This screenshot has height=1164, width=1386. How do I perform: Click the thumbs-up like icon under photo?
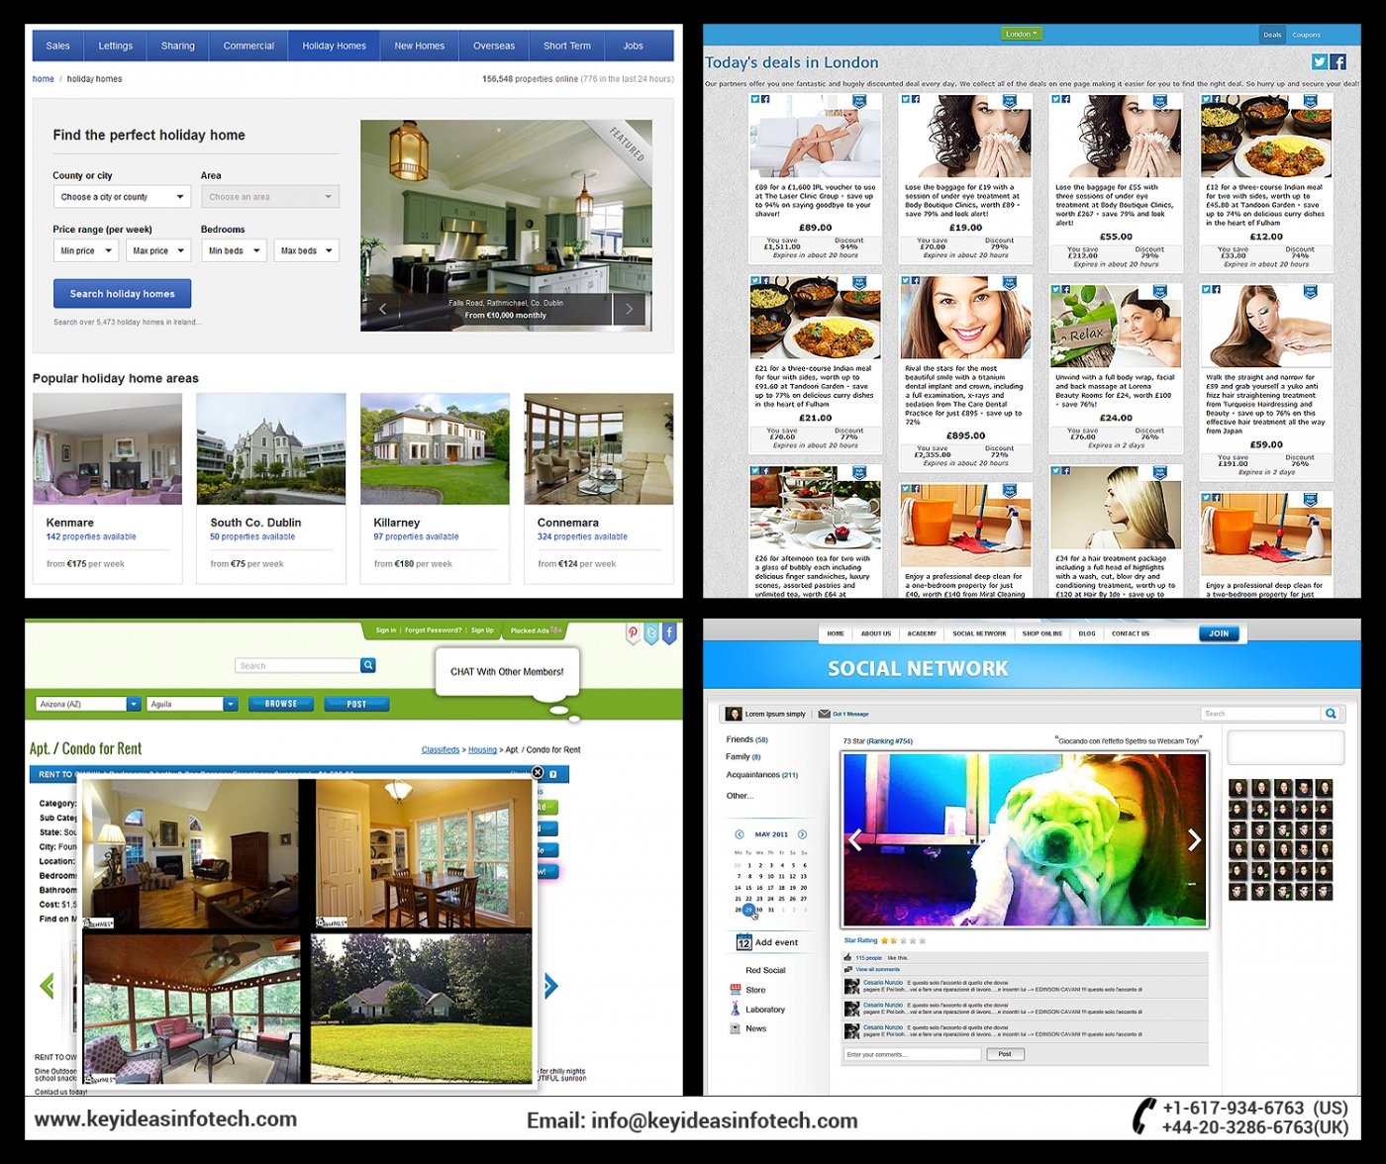tap(847, 957)
